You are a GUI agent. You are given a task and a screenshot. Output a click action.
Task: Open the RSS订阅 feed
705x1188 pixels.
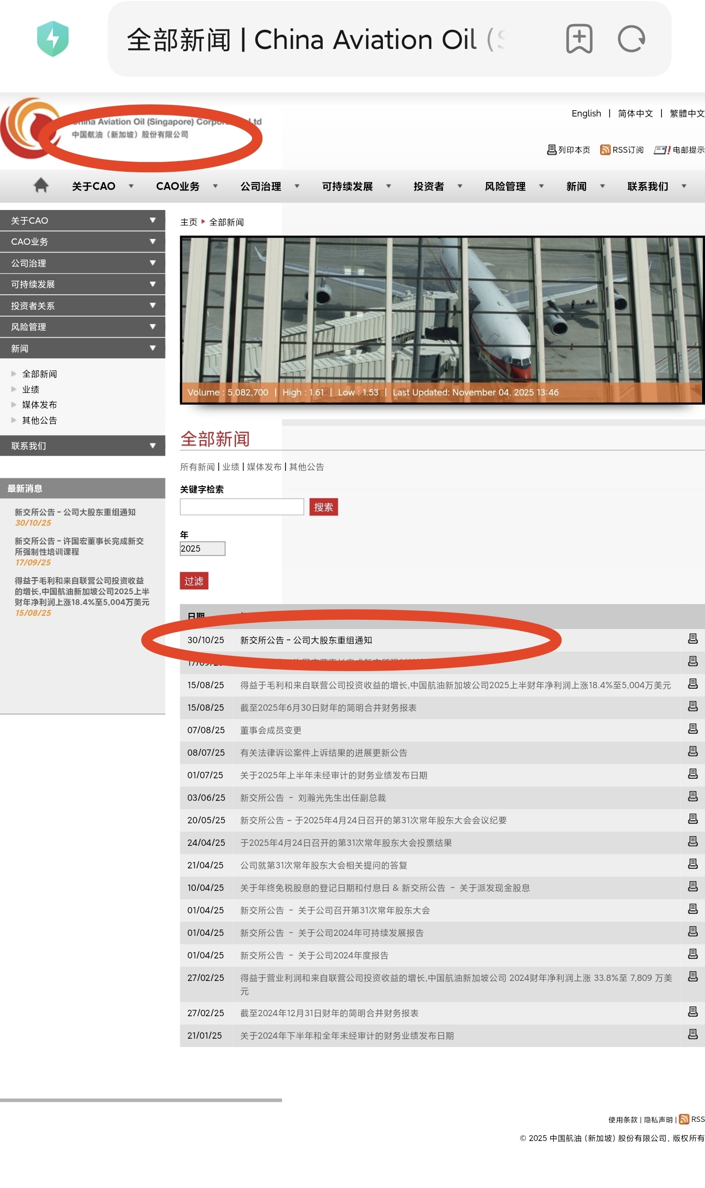pyautogui.click(x=622, y=150)
